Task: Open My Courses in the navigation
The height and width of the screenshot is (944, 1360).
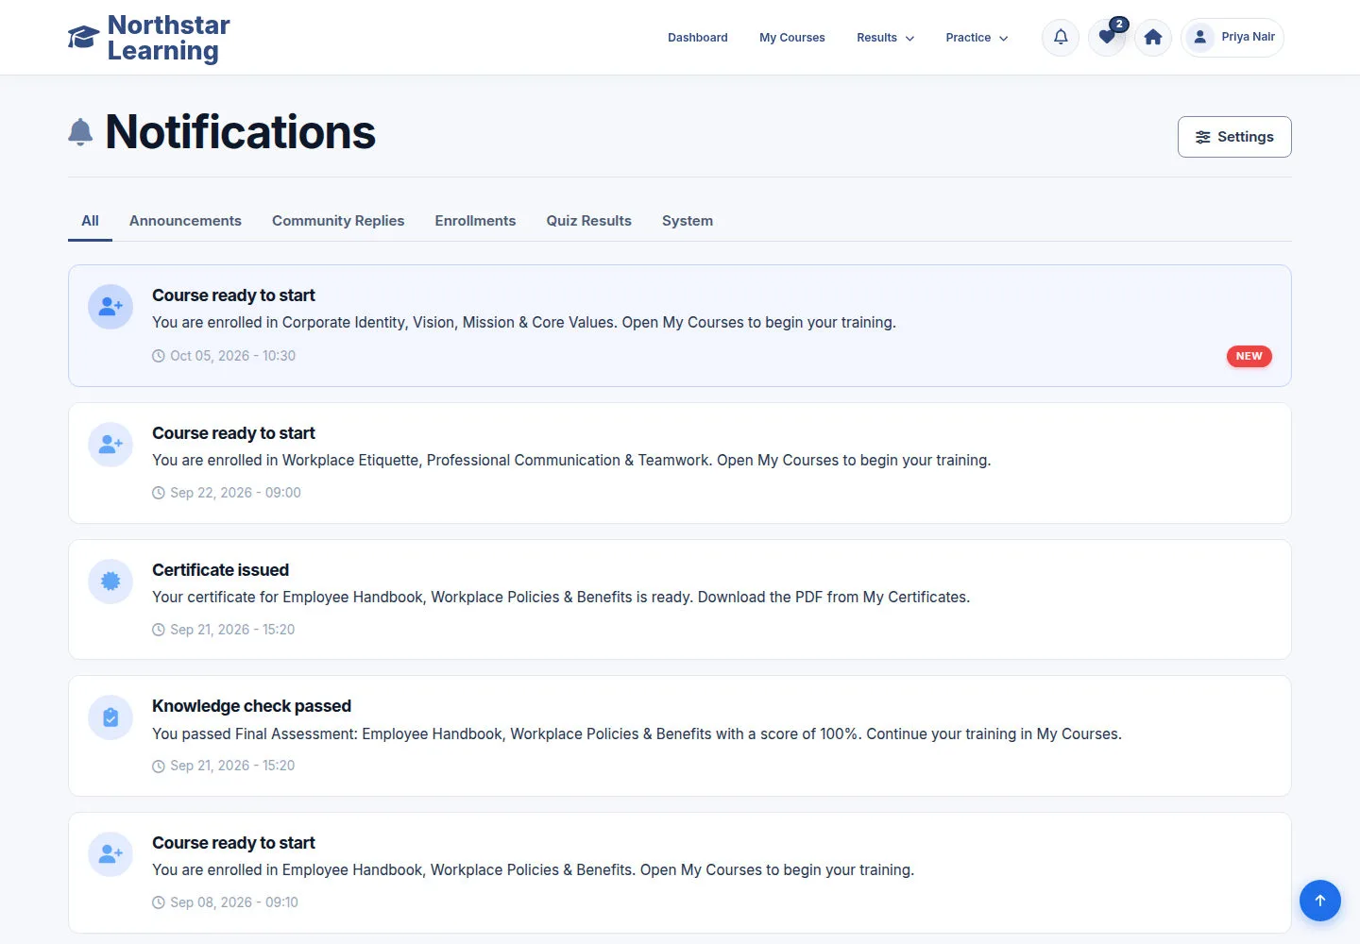Action: click(792, 38)
